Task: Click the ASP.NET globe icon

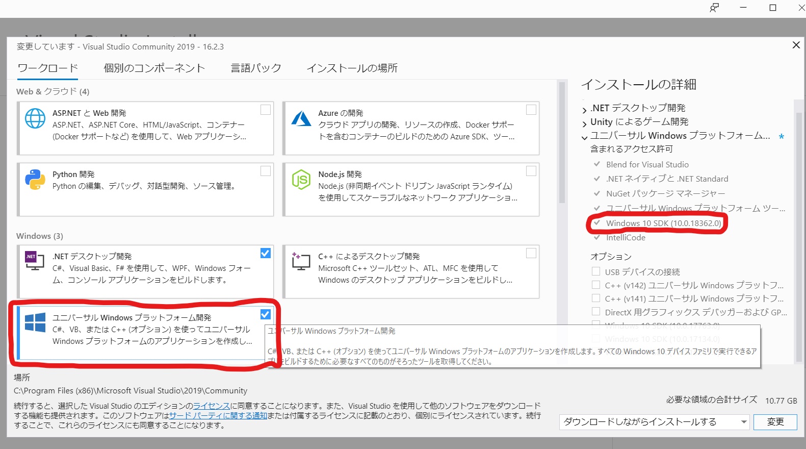Action: 35,118
